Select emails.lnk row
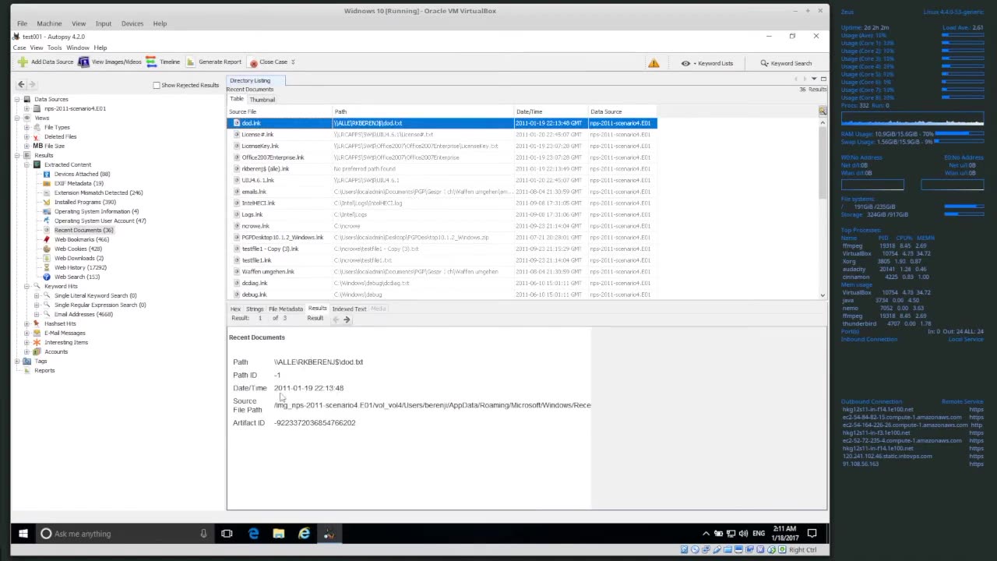The image size is (997, 561). (442, 192)
